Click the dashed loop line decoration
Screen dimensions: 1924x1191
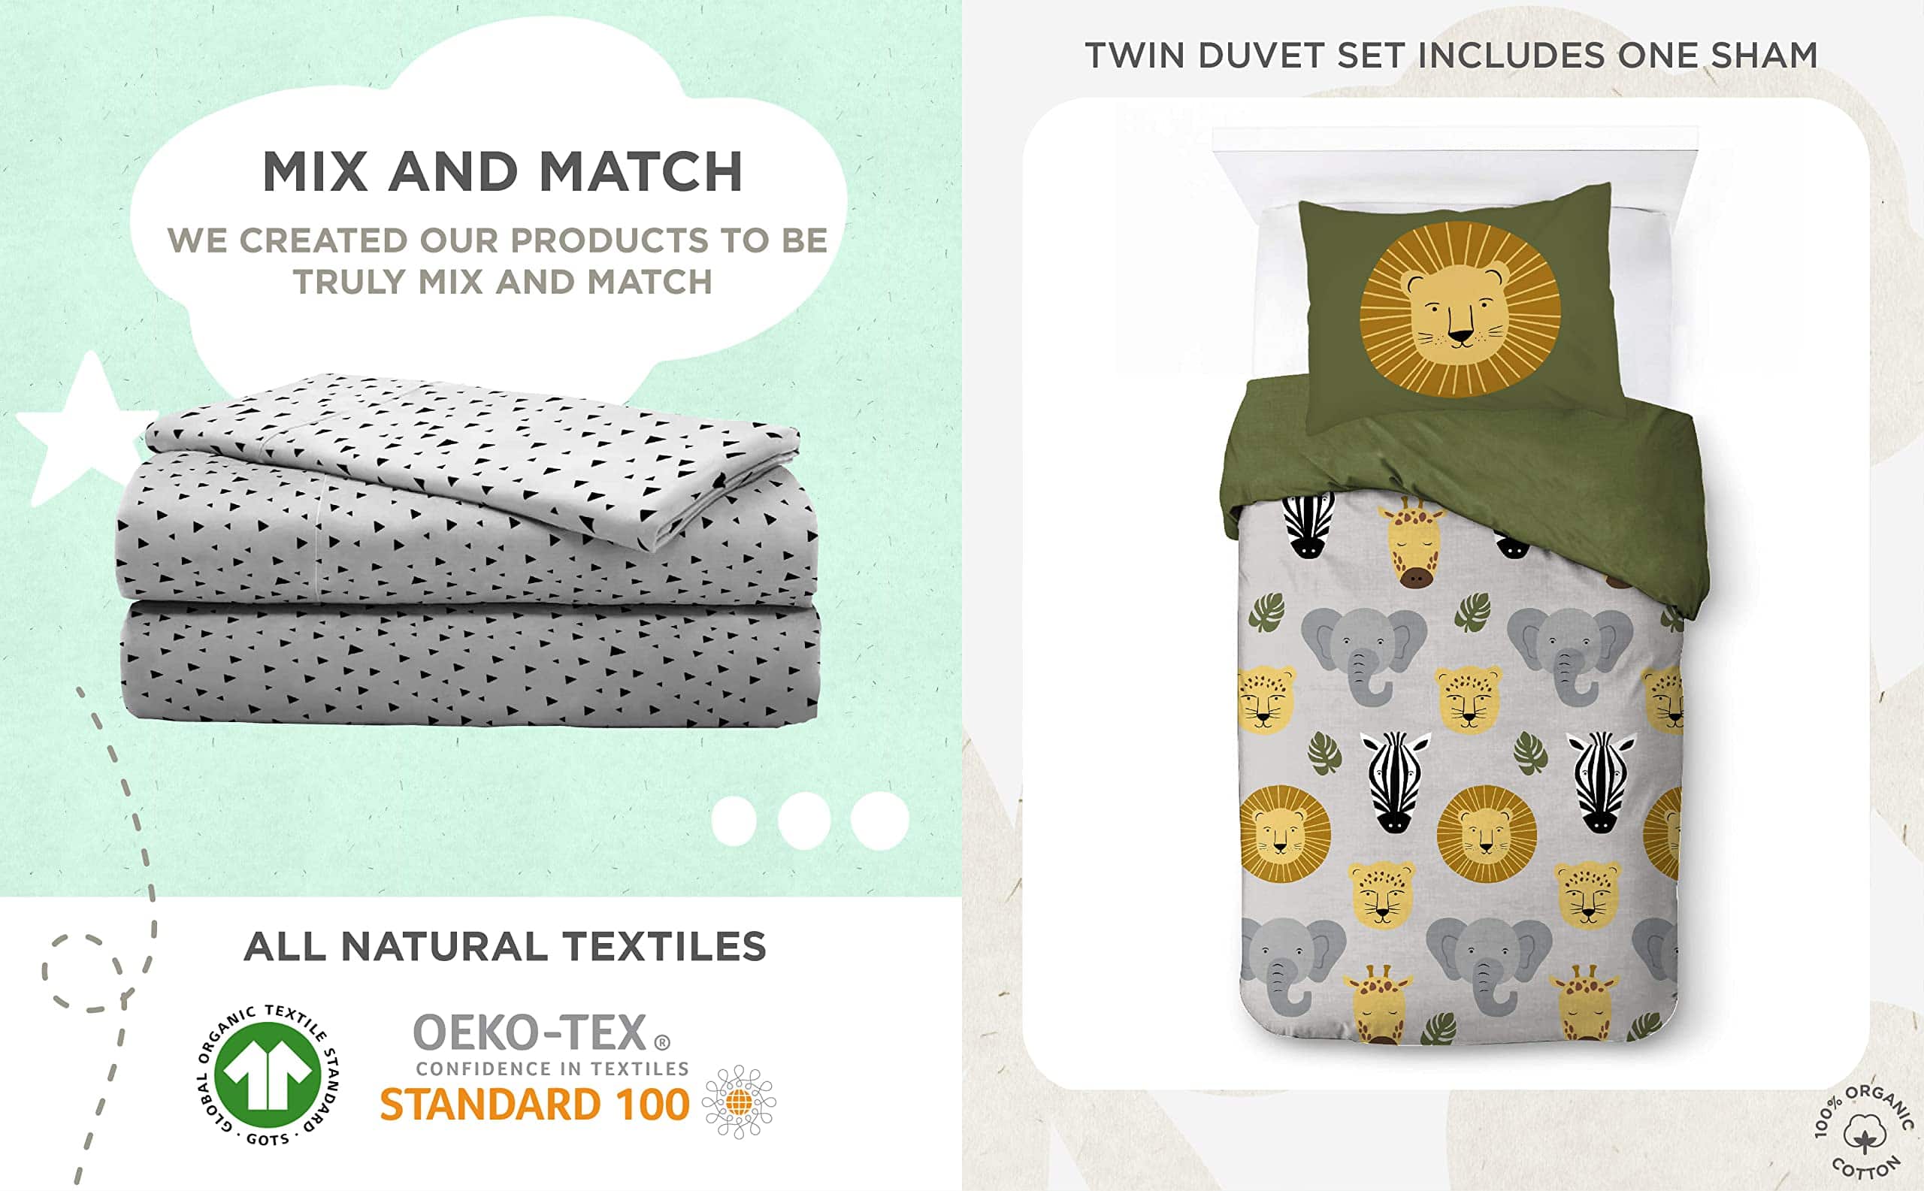point(101,933)
